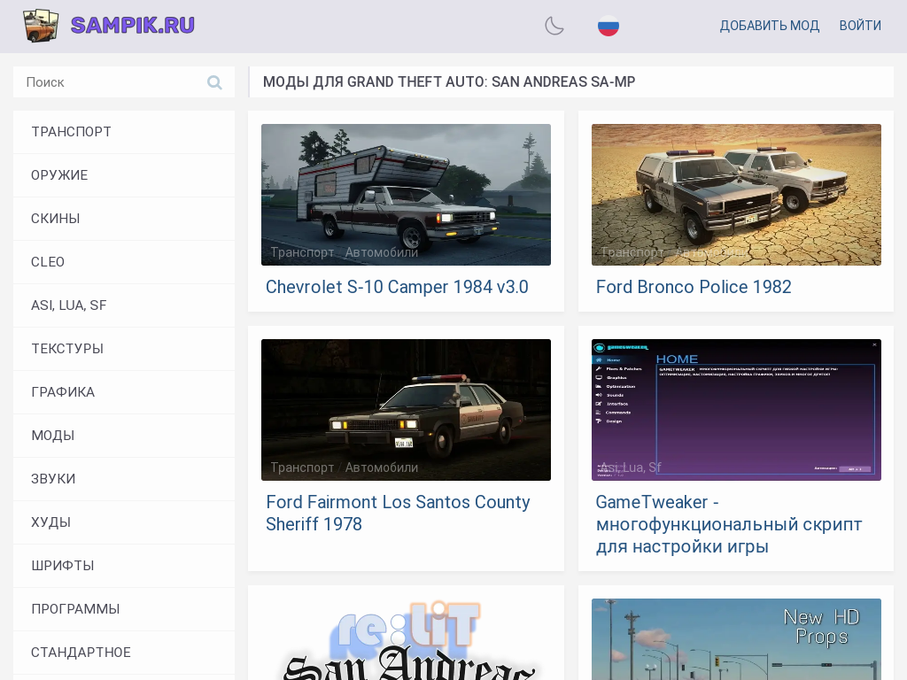Click Chevrolet S-10 Camper 1984 v3.0 title
Viewport: 907px width, 680px height.
[397, 287]
